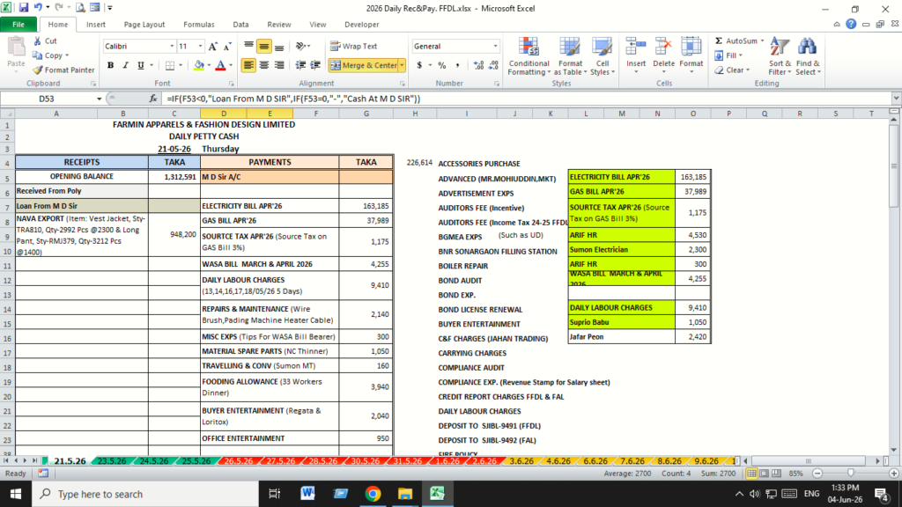Click Increase Indent icon
The image size is (902, 507).
point(315,65)
